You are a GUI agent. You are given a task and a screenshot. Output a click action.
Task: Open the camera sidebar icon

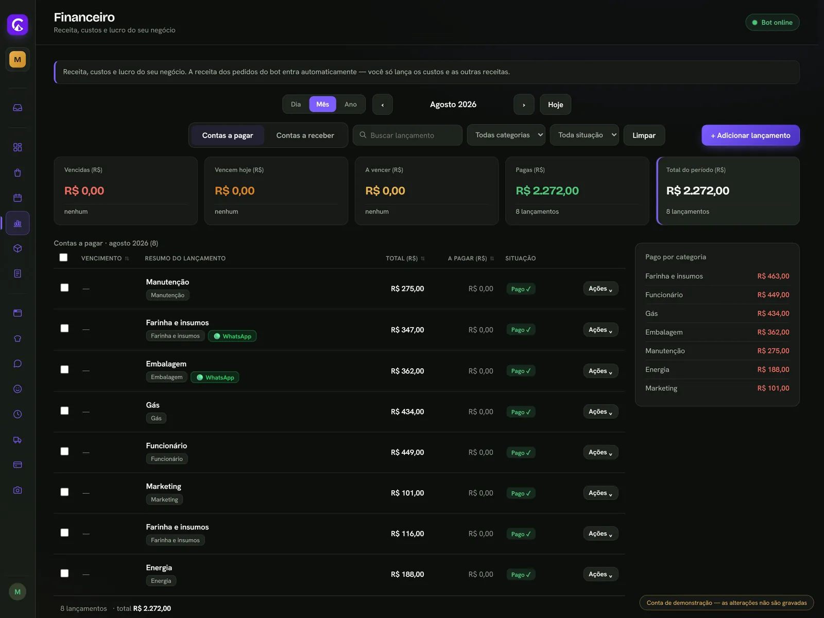[18, 490]
